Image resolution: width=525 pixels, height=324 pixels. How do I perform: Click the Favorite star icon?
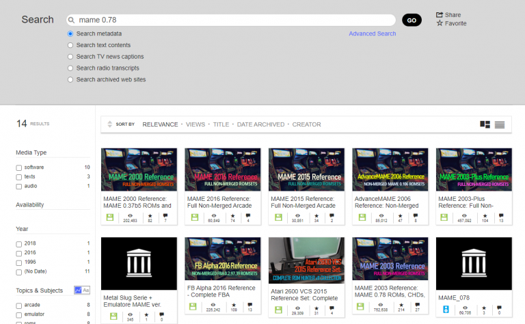click(440, 23)
